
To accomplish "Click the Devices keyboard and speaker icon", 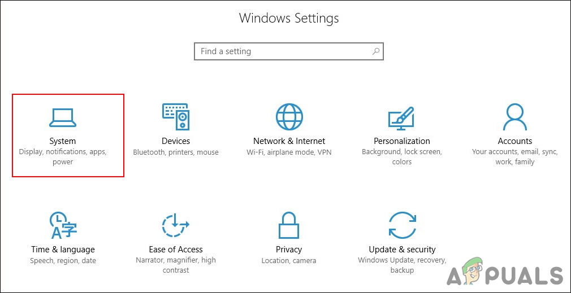I will point(176,117).
